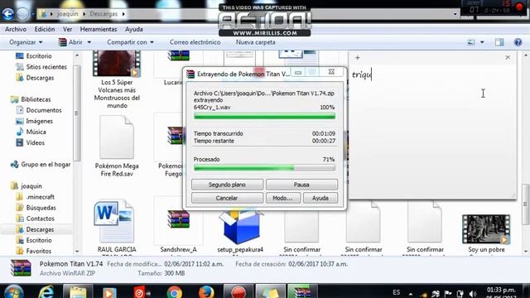530x298 pixels.
Task: Select Grupo en el hogar
Action: (x=41, y=165)
